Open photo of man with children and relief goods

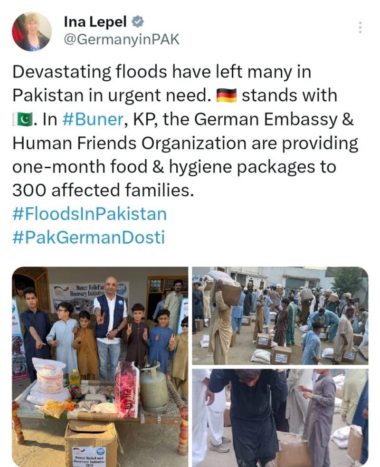pyautogui.click(x=100, y=367)
